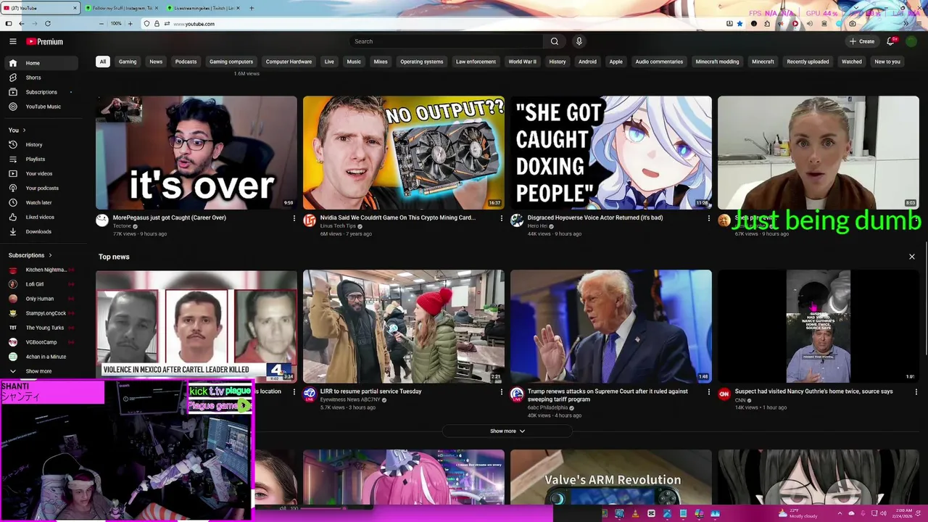
Task: Expand Show more under subscriptions list
Action: coord(40,371)
